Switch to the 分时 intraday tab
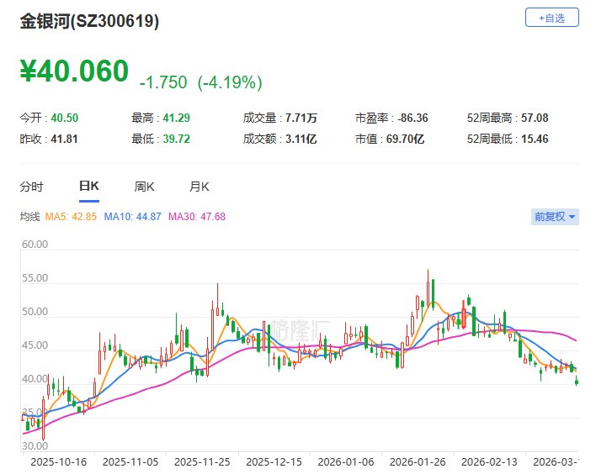The height and width of the screenshot is (474, 596). 31,187
